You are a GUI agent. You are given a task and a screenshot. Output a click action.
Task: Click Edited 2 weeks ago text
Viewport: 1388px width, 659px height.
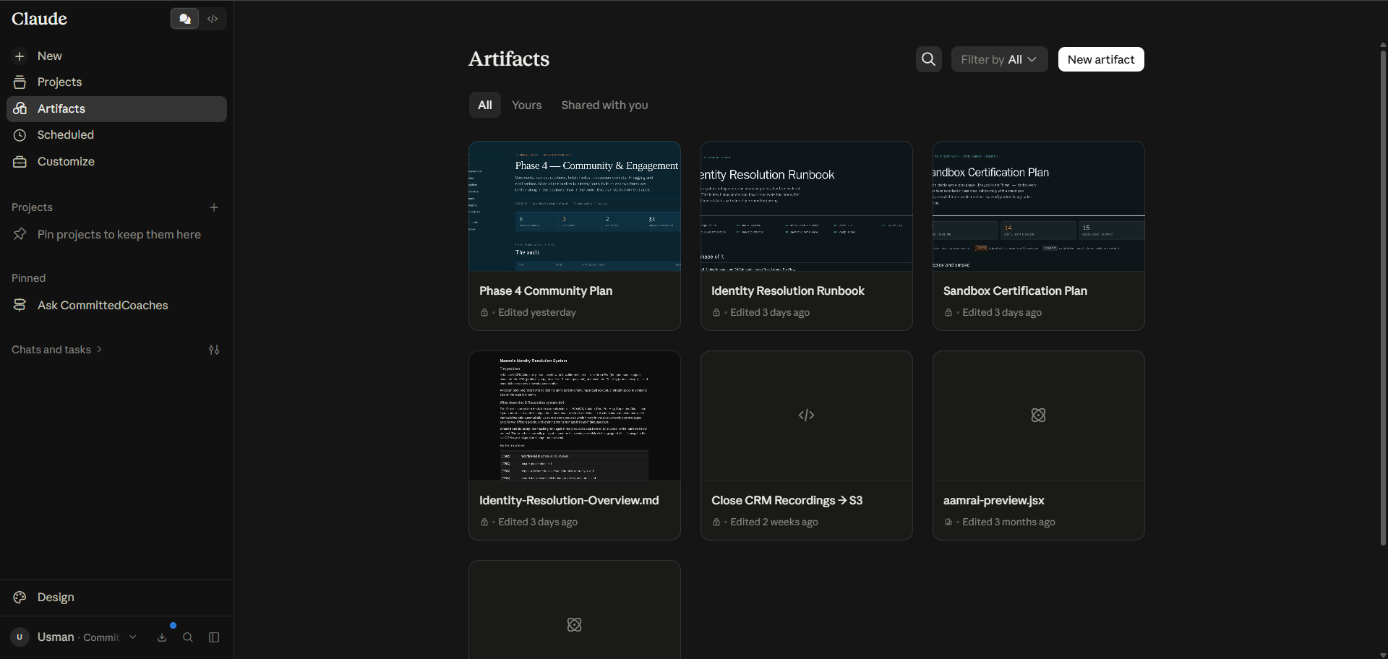pyautogui.click(x=774, y=522)
